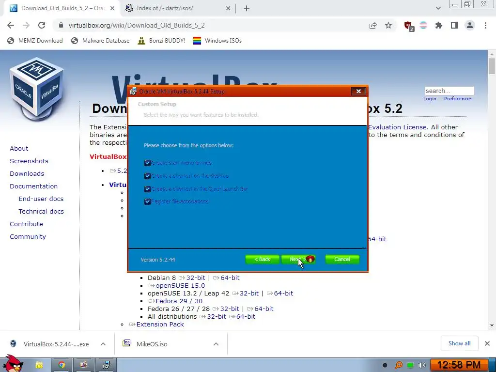Open the Screenshots sidebar link

click(x=29, y=161)
